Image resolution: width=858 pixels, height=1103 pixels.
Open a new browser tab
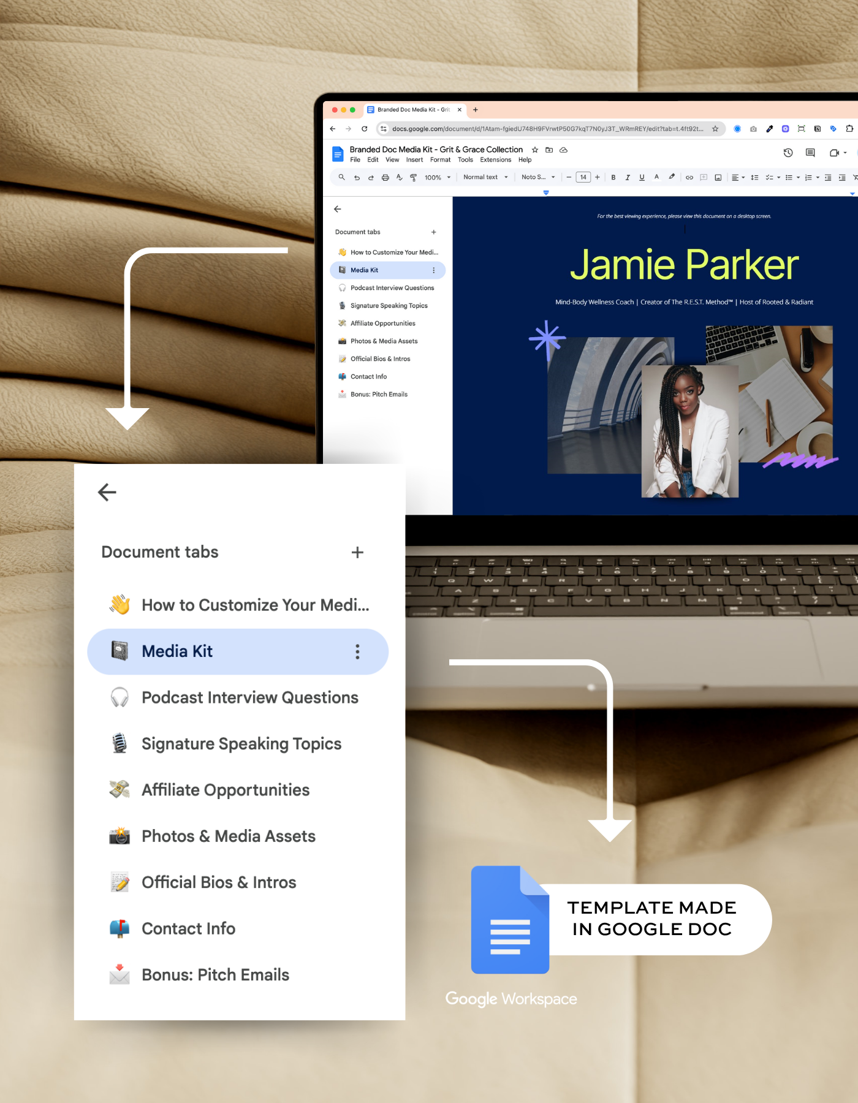click(x=476, y=110)
